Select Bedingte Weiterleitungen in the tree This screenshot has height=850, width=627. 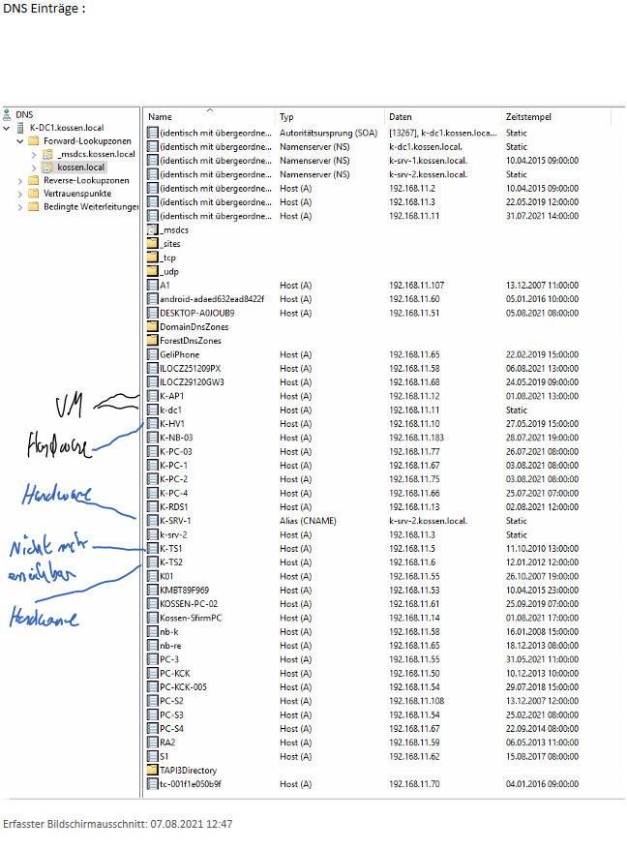click(x=91, y=207)
